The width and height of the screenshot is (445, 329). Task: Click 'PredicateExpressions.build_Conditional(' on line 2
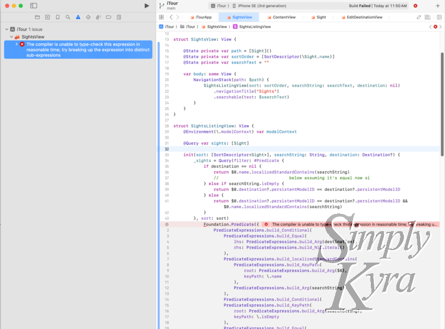(262, 230)
